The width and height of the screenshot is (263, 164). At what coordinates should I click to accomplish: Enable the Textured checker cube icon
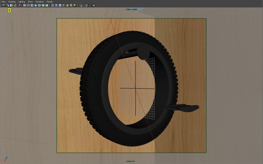tap(64, 5)
